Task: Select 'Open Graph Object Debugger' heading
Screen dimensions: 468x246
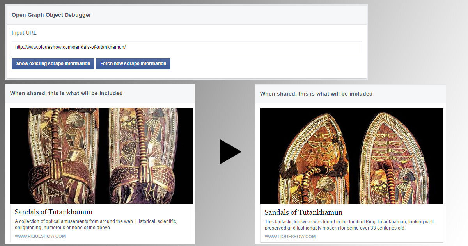Action: 51,15
